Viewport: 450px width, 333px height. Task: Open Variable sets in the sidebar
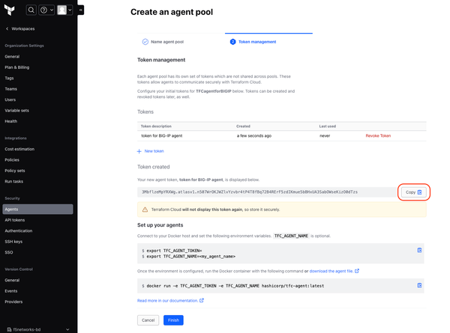tap(18, 110)
